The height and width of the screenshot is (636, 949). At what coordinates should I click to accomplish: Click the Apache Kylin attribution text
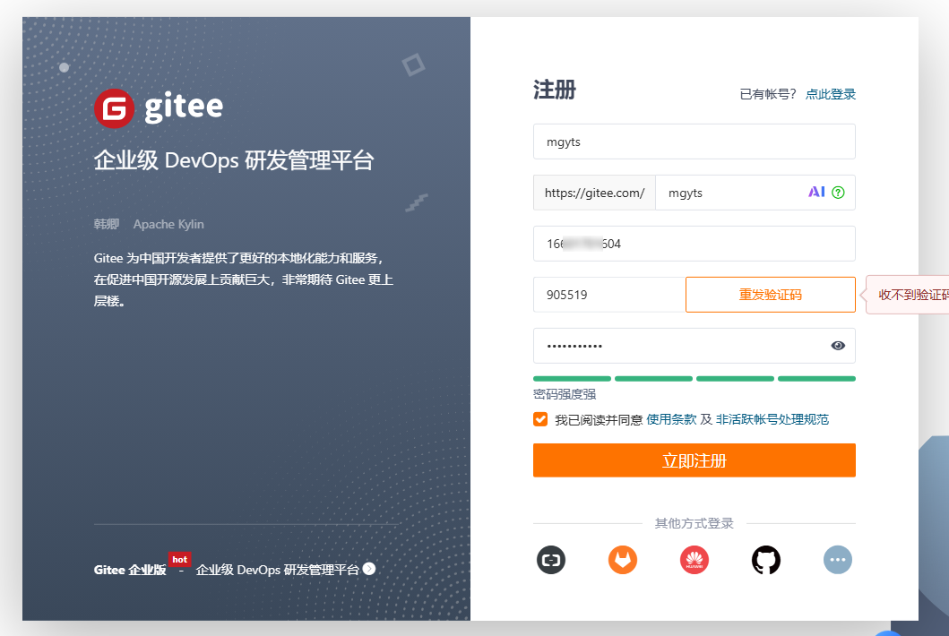[168, 224]
